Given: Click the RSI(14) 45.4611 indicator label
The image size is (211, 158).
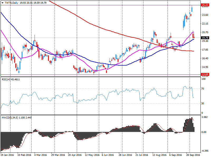Looking at the screenshot, I should tap(11, 80).
